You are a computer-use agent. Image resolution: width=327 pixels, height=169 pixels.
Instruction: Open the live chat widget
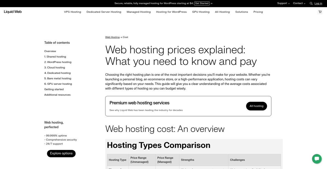[317, 159]
